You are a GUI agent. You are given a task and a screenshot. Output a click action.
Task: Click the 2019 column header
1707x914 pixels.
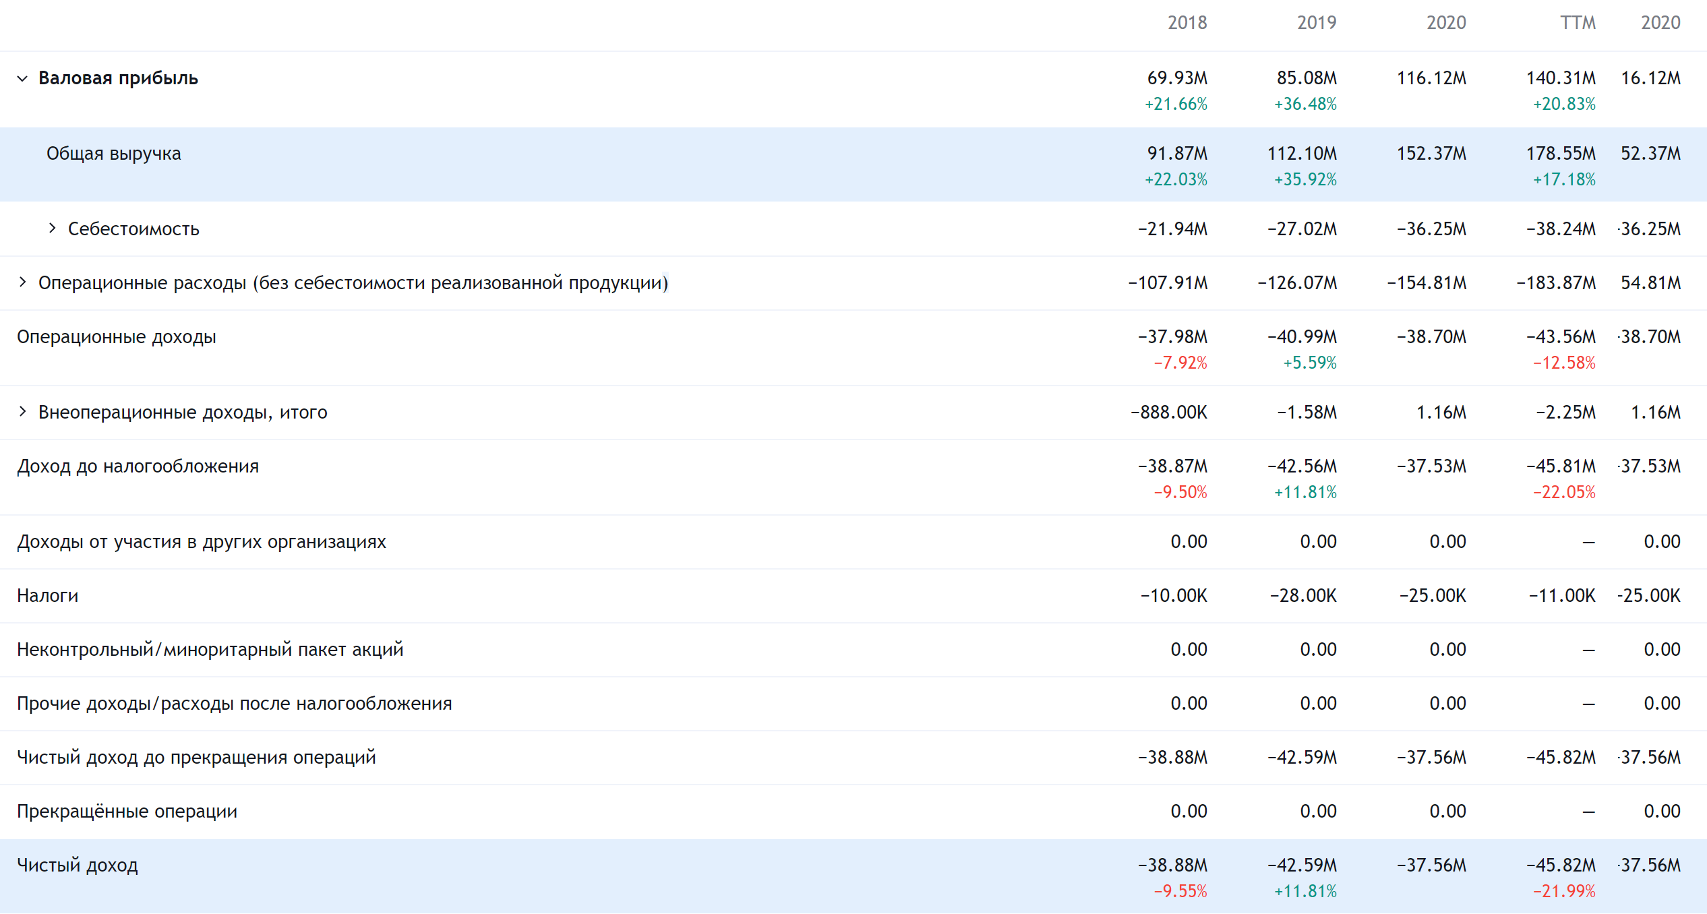[x=1317, y=23]
